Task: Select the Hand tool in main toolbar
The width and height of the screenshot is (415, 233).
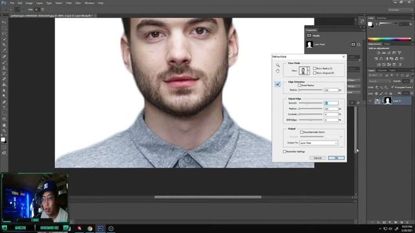Action: pos(4,125)
